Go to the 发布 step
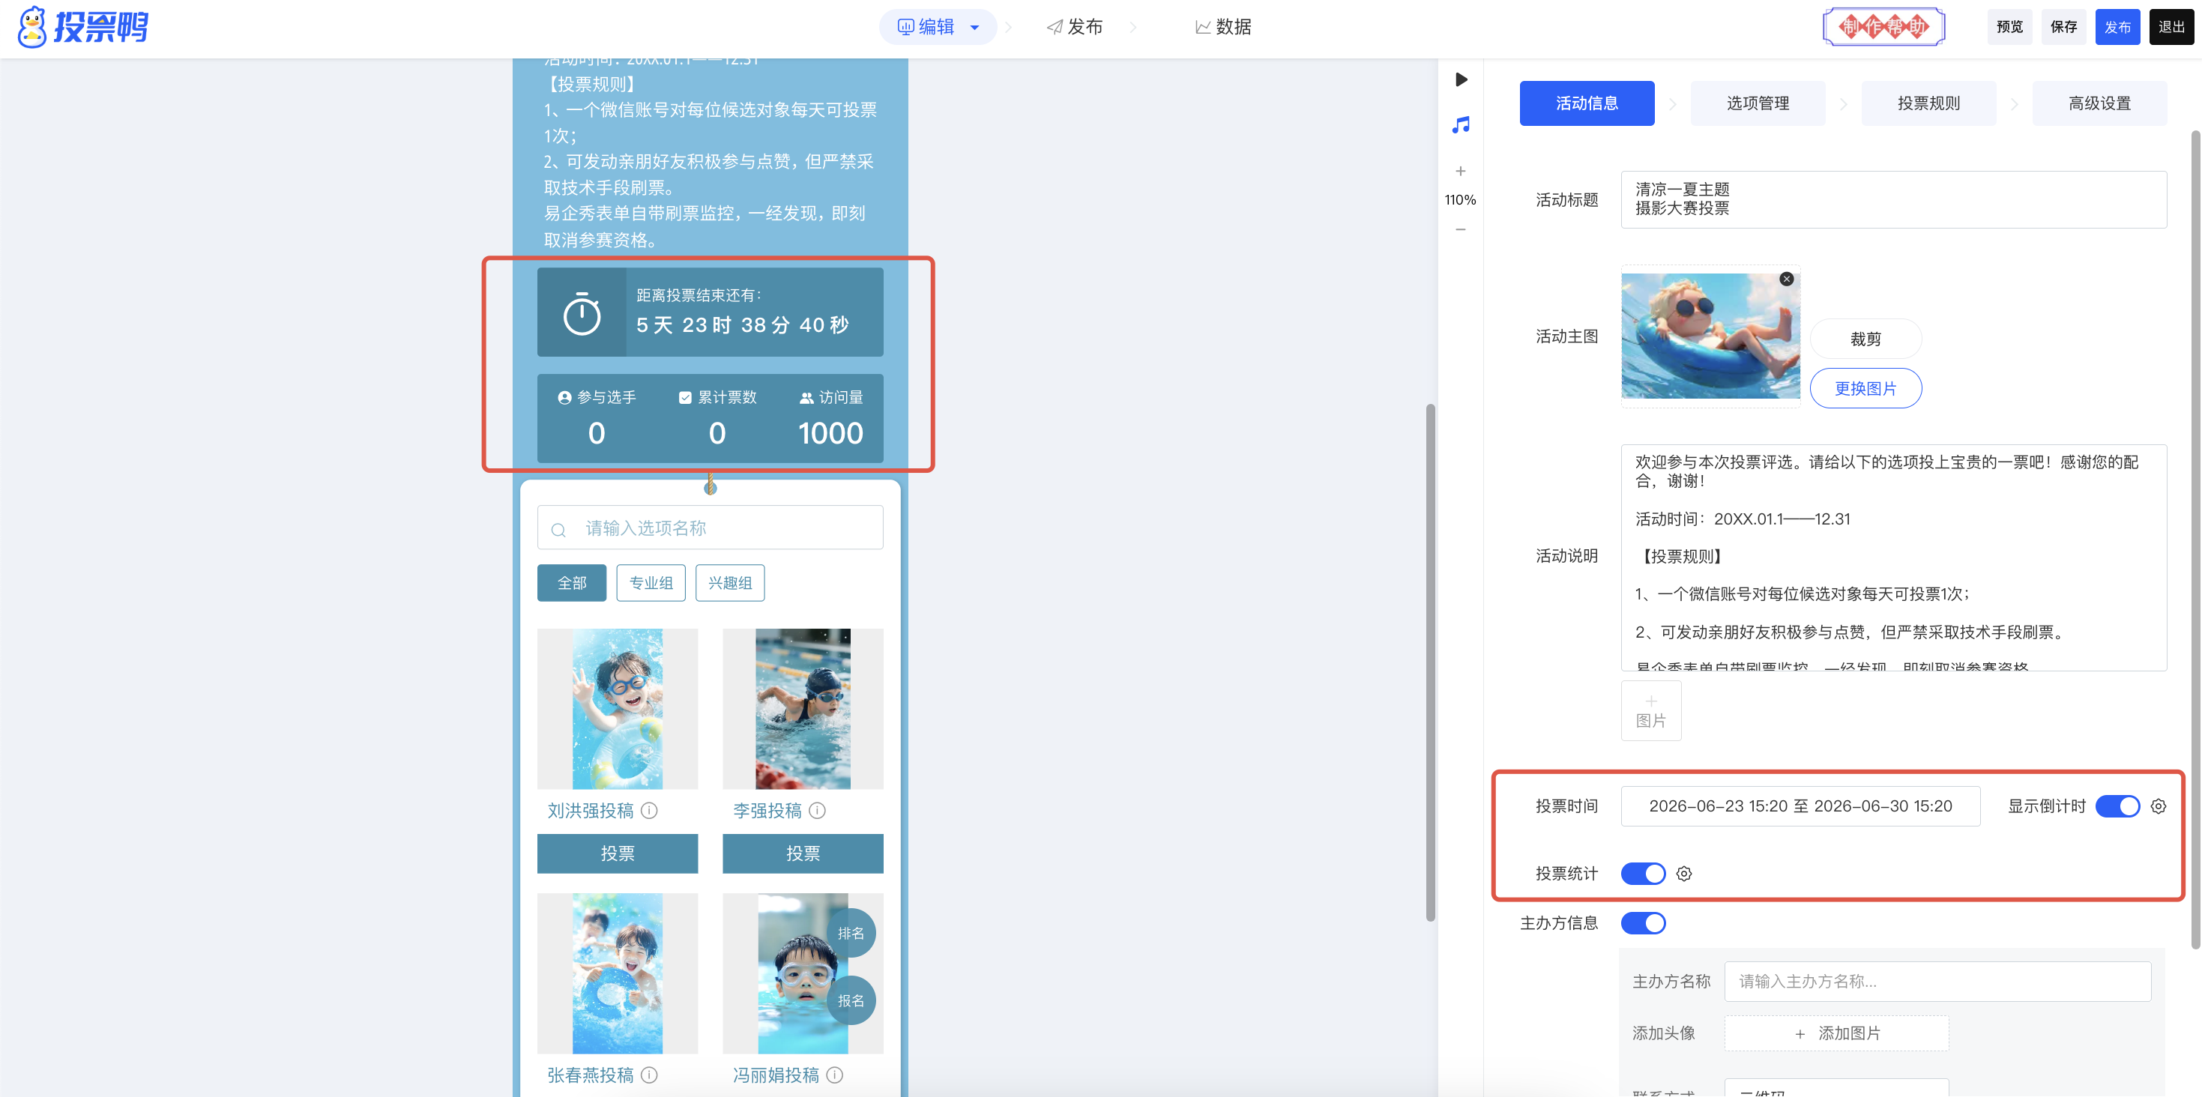 point(1076,27)
